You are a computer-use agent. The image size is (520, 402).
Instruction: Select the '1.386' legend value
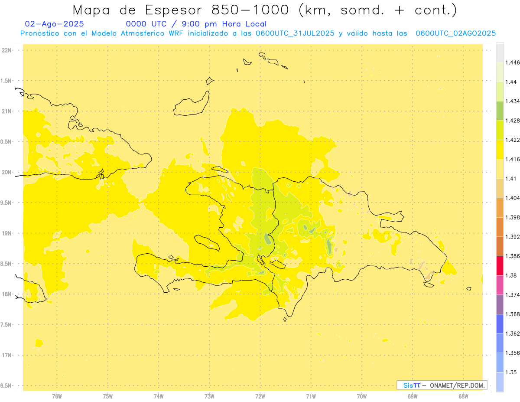click(513, 256)
